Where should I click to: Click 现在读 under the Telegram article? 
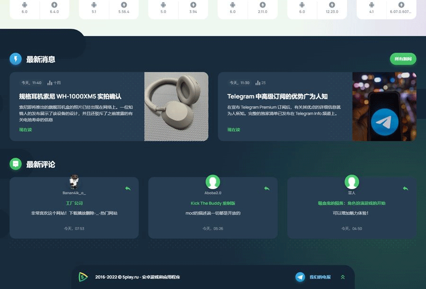point(234,130)
